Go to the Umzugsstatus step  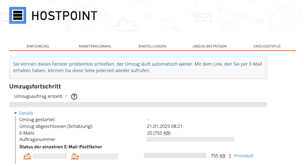(x=267, y=47)
